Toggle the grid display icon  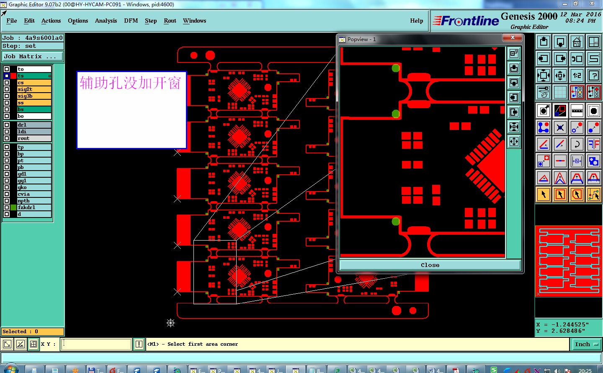[560, 92]
